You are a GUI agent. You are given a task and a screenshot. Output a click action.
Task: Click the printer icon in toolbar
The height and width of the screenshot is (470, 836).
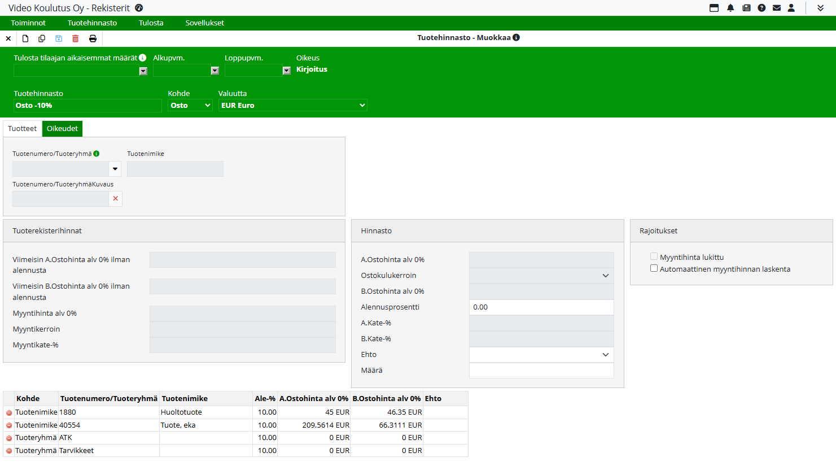click(93, 38)
